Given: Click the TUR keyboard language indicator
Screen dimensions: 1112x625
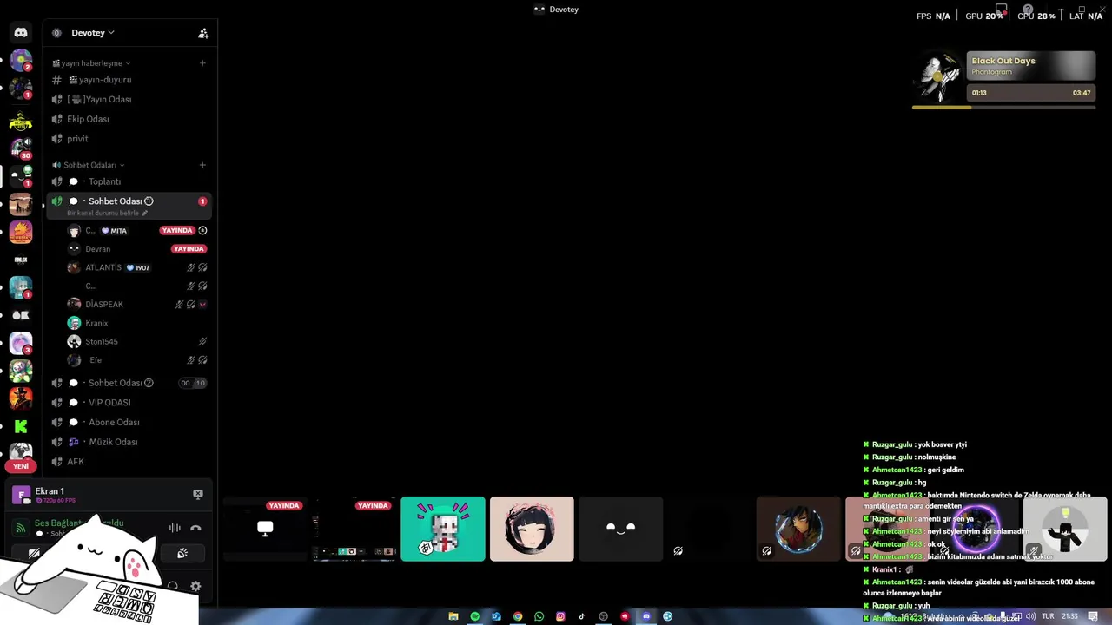Looking at the screenshot, I should click(1048, 616).
